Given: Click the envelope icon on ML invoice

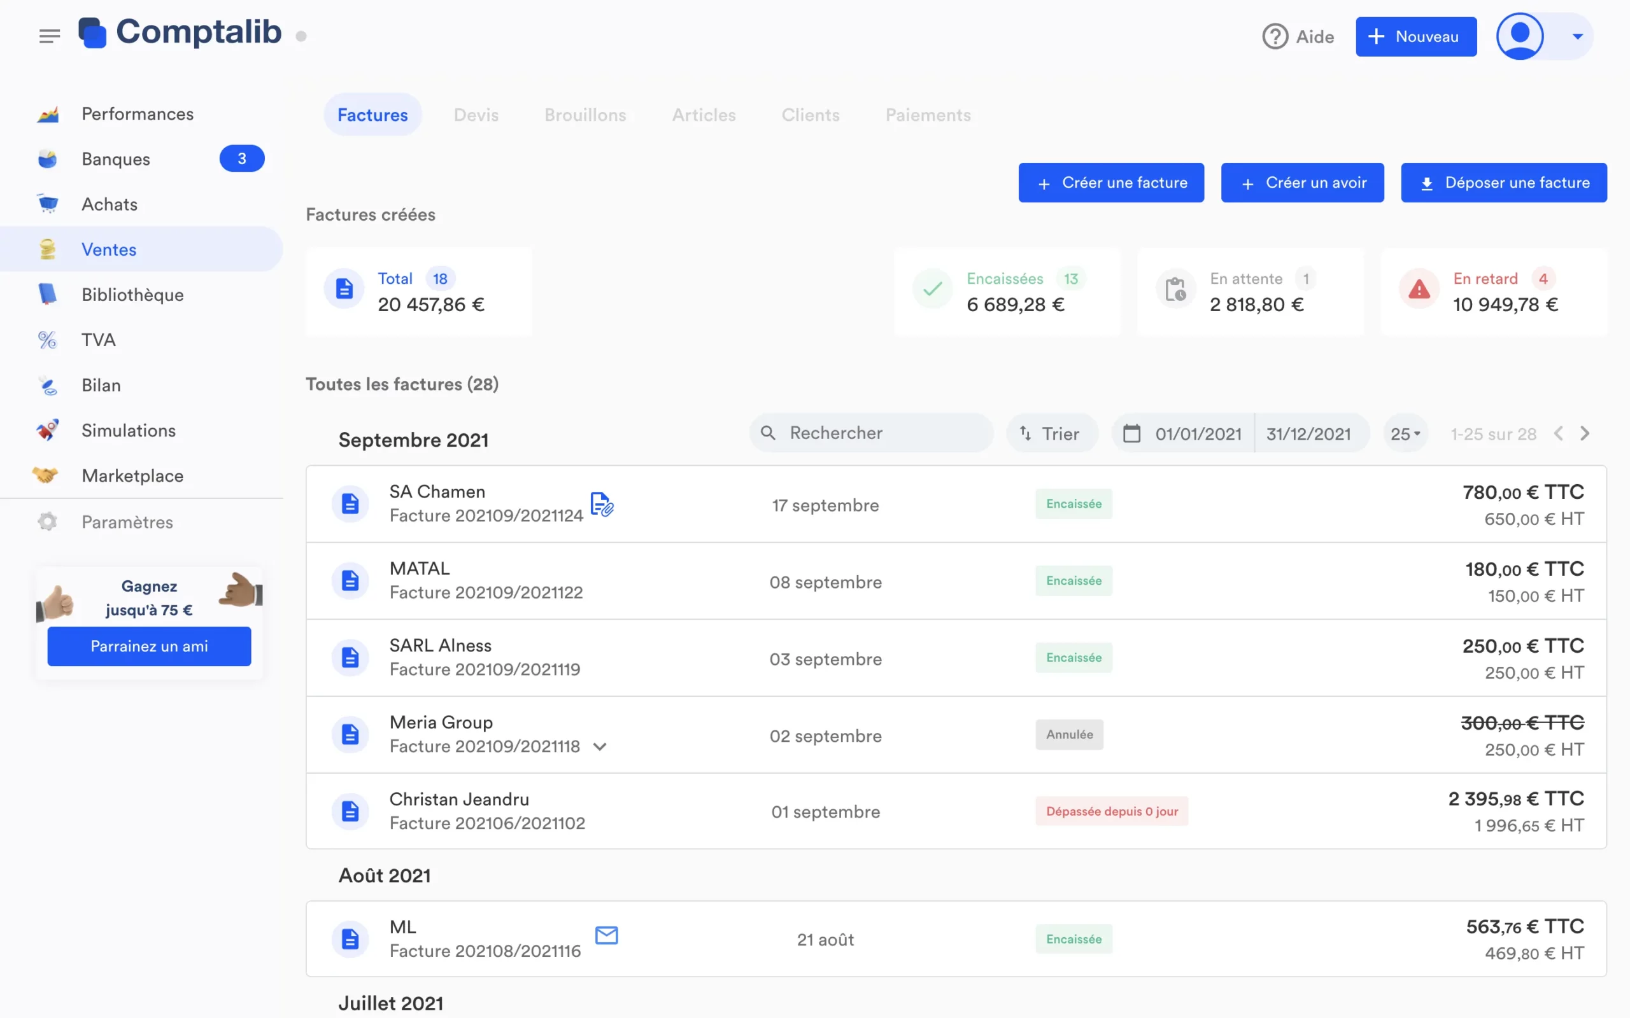Looking at the screenshot, I should click(606, 935).
